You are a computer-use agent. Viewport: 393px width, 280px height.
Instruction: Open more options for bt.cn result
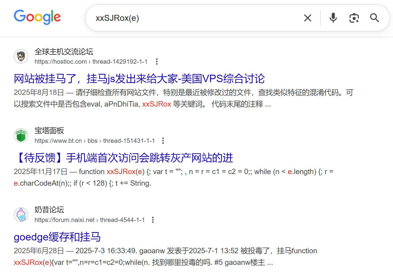tap(163, 141)
